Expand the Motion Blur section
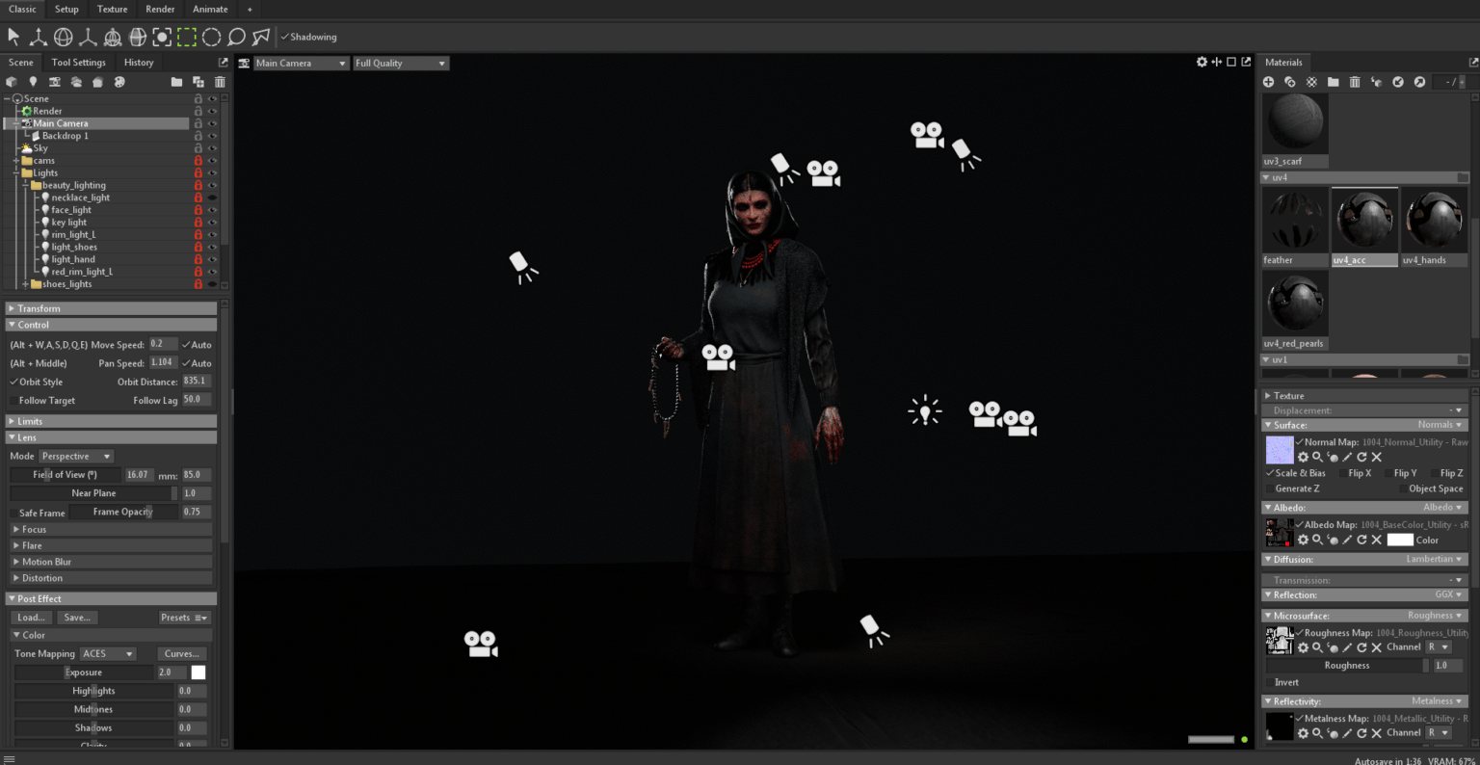1480x765 pixels. pos(111,562)
